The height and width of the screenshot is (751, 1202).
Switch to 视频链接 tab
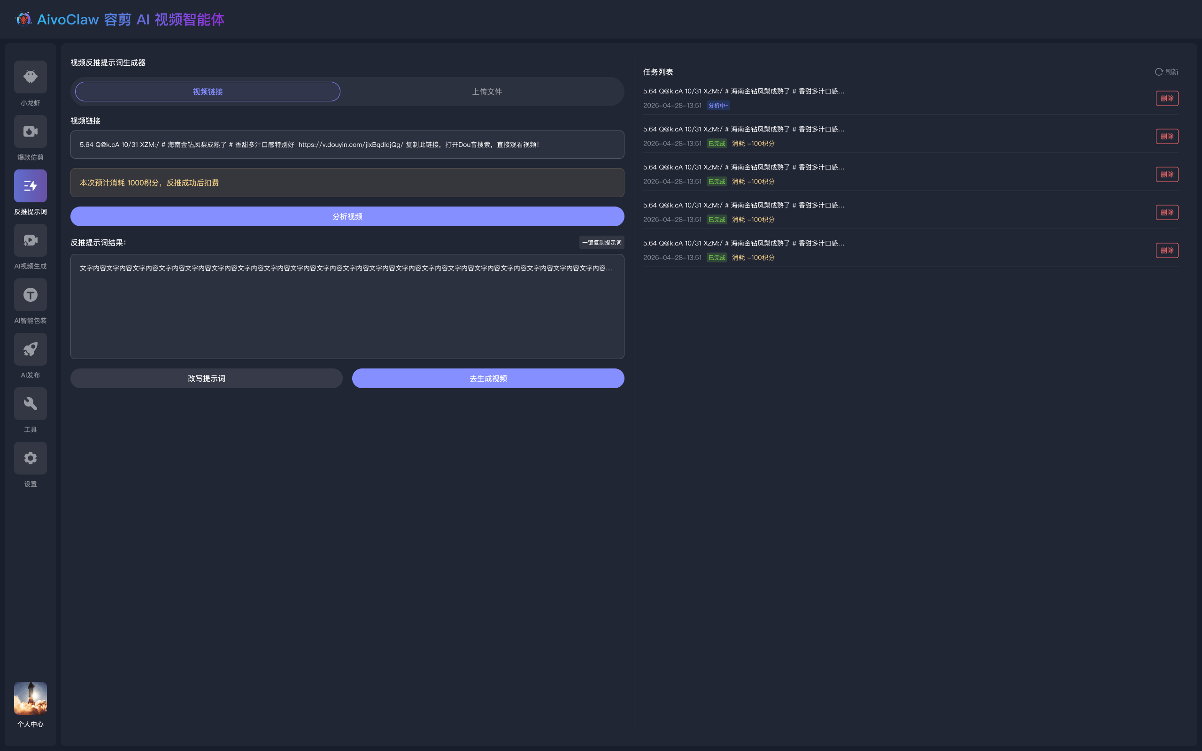pos(208,92)
